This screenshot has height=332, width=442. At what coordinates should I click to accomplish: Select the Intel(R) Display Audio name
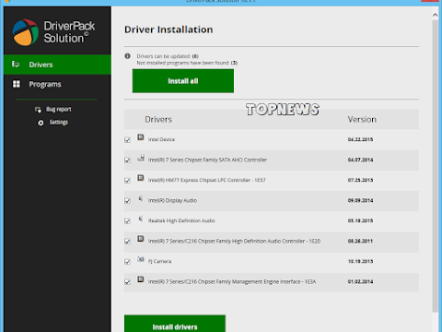[172, 200]
